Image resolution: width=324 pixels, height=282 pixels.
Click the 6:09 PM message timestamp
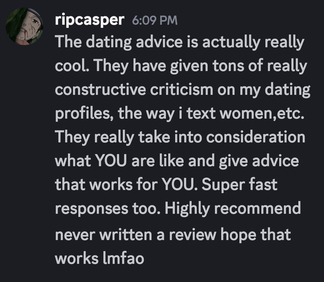pos(154,20)
